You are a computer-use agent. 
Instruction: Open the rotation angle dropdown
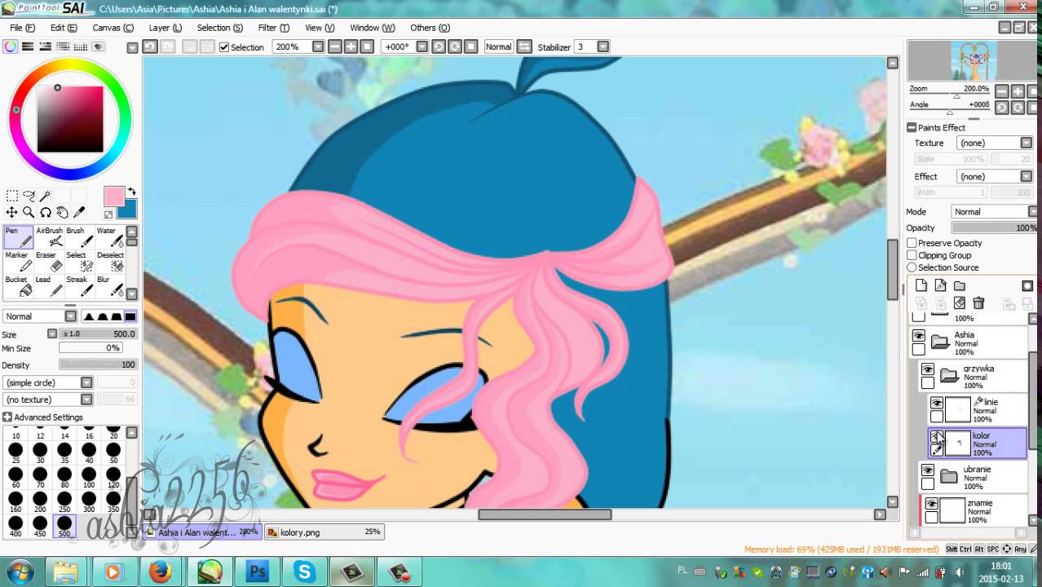click(421, 47)
